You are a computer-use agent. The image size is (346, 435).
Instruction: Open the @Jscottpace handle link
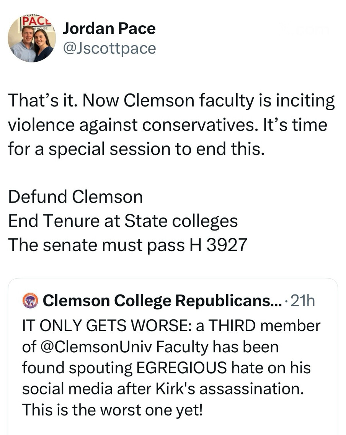[109, 49]
